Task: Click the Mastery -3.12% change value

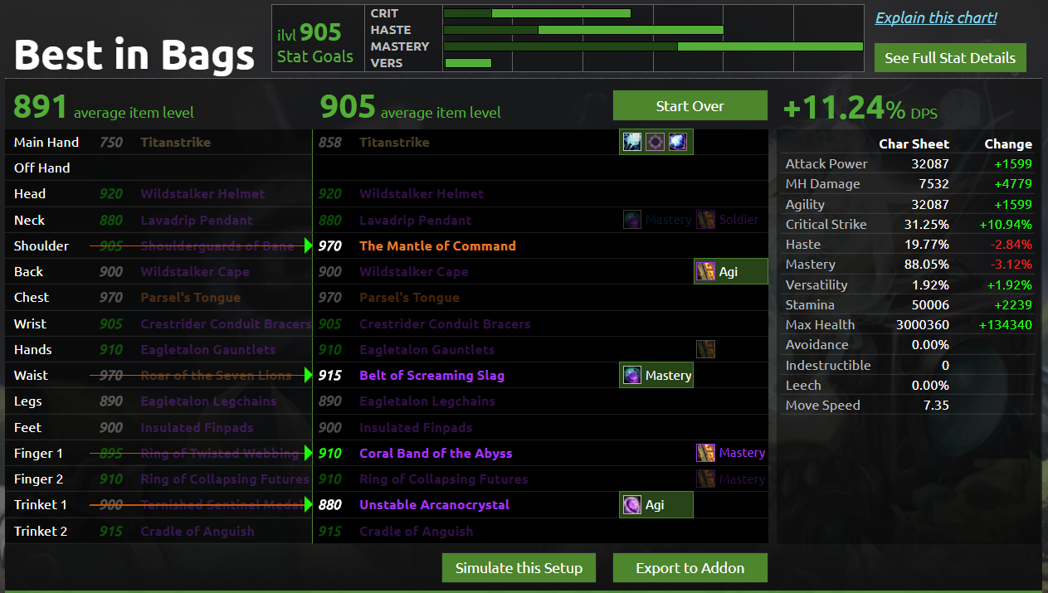Action: [1010, 264]
